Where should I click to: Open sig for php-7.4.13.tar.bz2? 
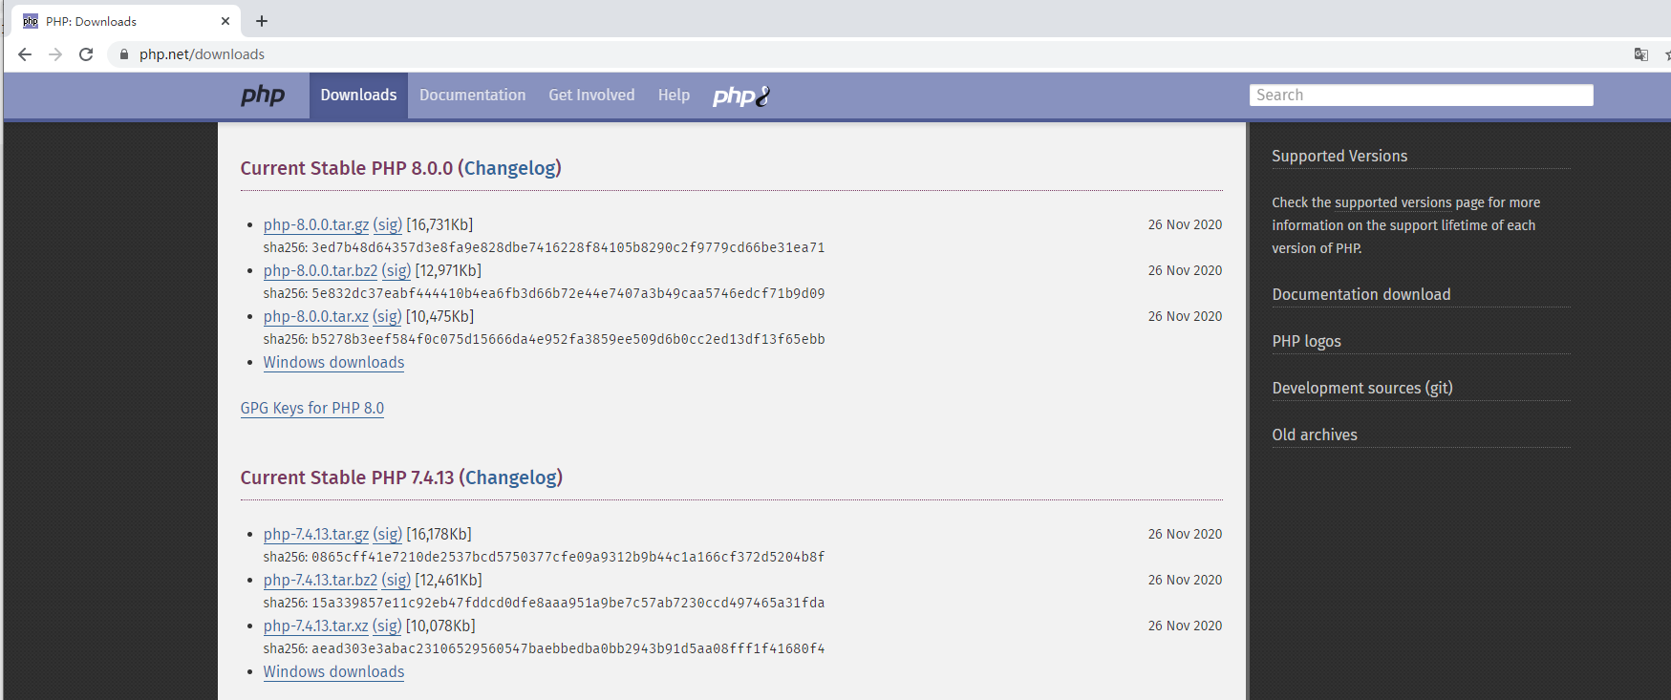point(396,580)
